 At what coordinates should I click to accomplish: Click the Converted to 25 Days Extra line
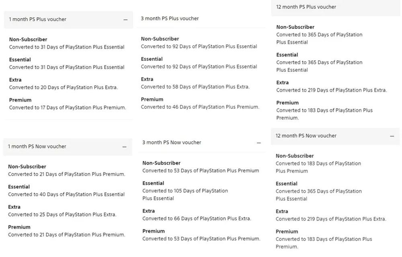point(62,214)
